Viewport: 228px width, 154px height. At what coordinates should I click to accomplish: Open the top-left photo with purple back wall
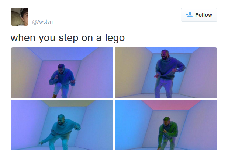coord(62,72)
